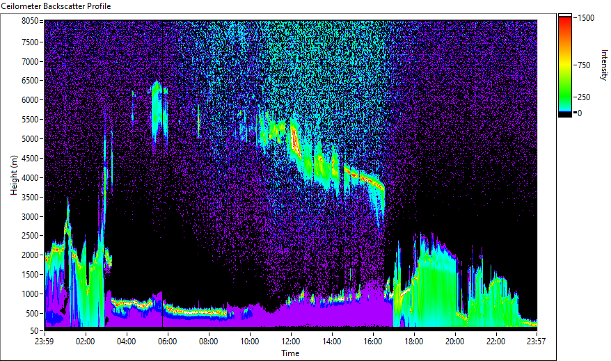
Task: Click the red top of the intensity color ramp
Action: tap(564, 22)
